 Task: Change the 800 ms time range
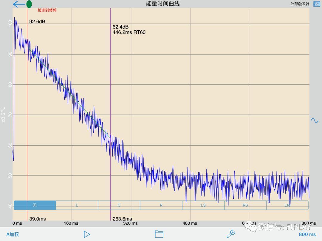307,234
